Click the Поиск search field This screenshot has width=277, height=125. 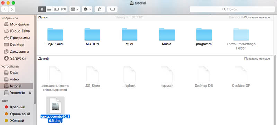coord(232,9)
